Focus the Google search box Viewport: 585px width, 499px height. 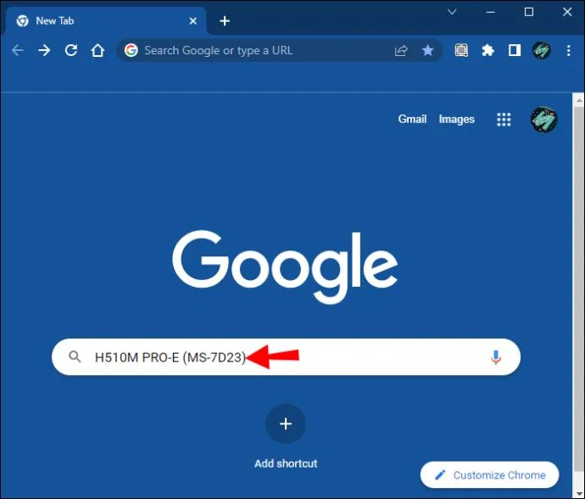click(286, 357)
